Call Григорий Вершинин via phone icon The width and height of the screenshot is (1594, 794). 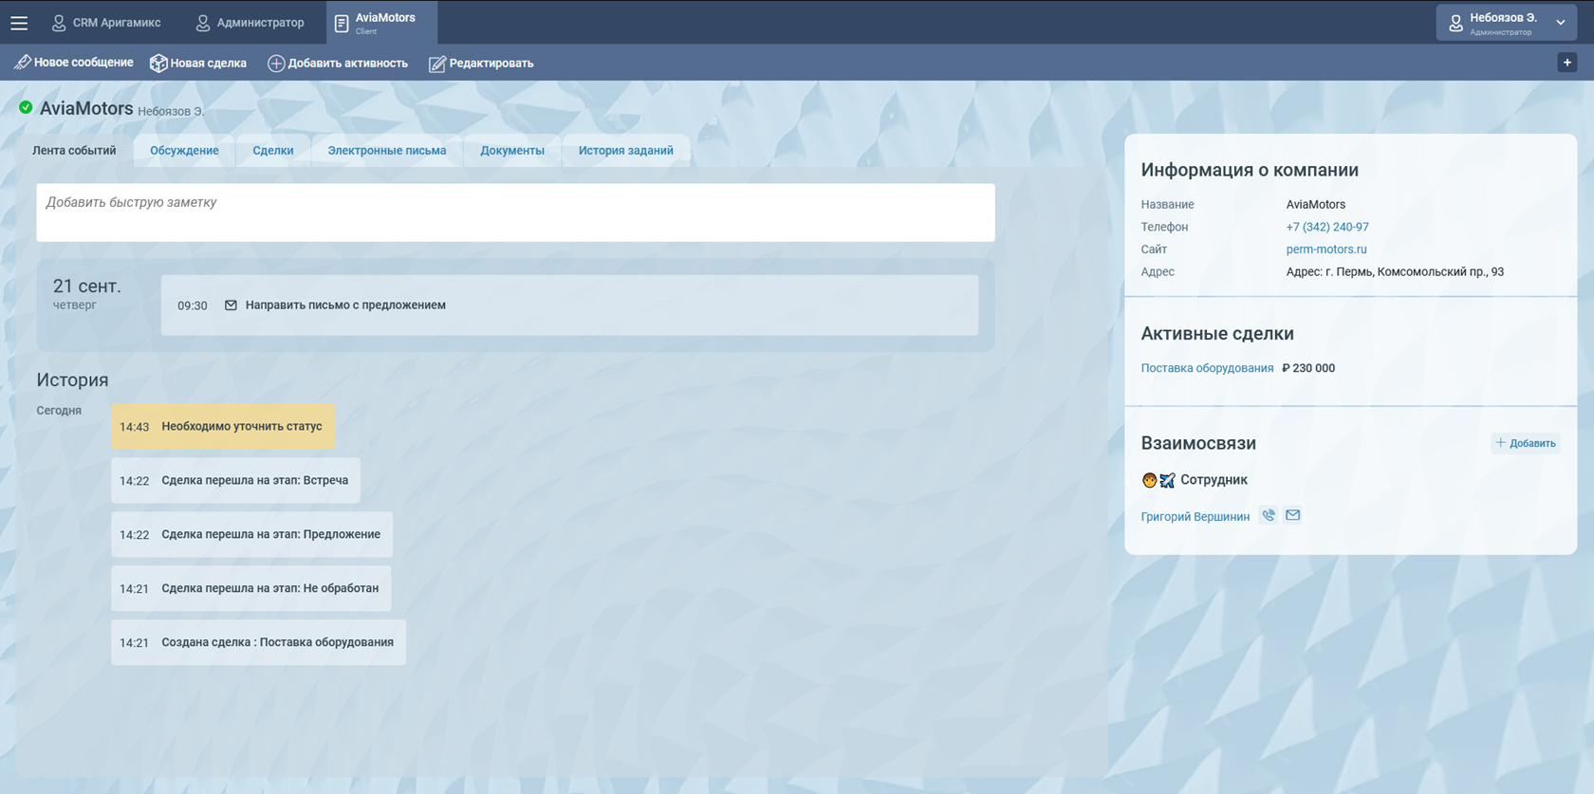pyautogui.click(x=1269, y=515)
